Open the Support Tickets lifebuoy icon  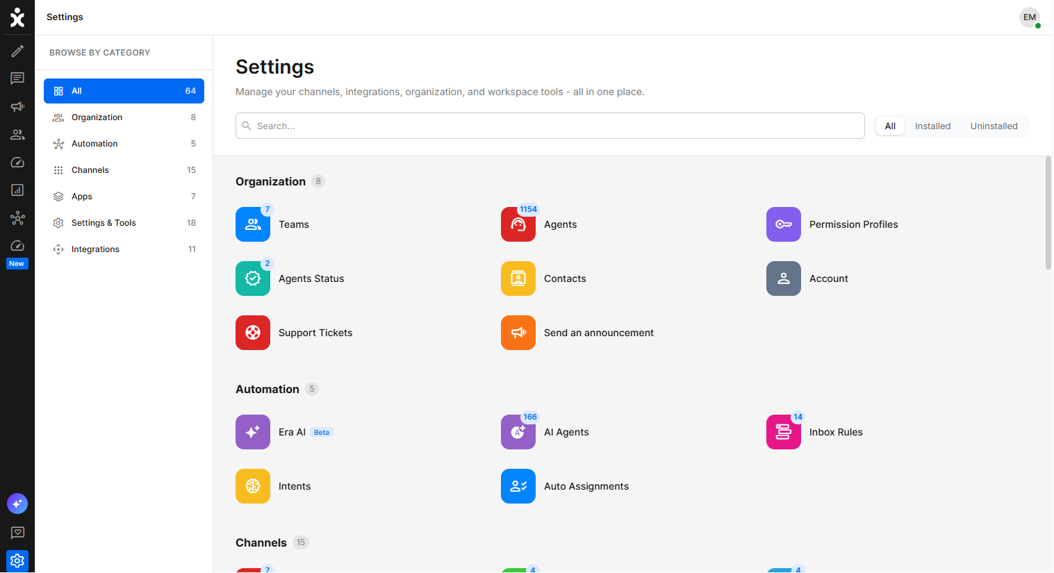tap(253, 333)
